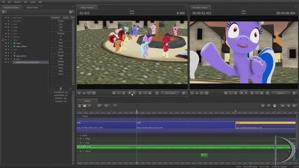
Task: Toggle visibility eye of highlighted bottom tree row
Action: [x=6, y=62]
